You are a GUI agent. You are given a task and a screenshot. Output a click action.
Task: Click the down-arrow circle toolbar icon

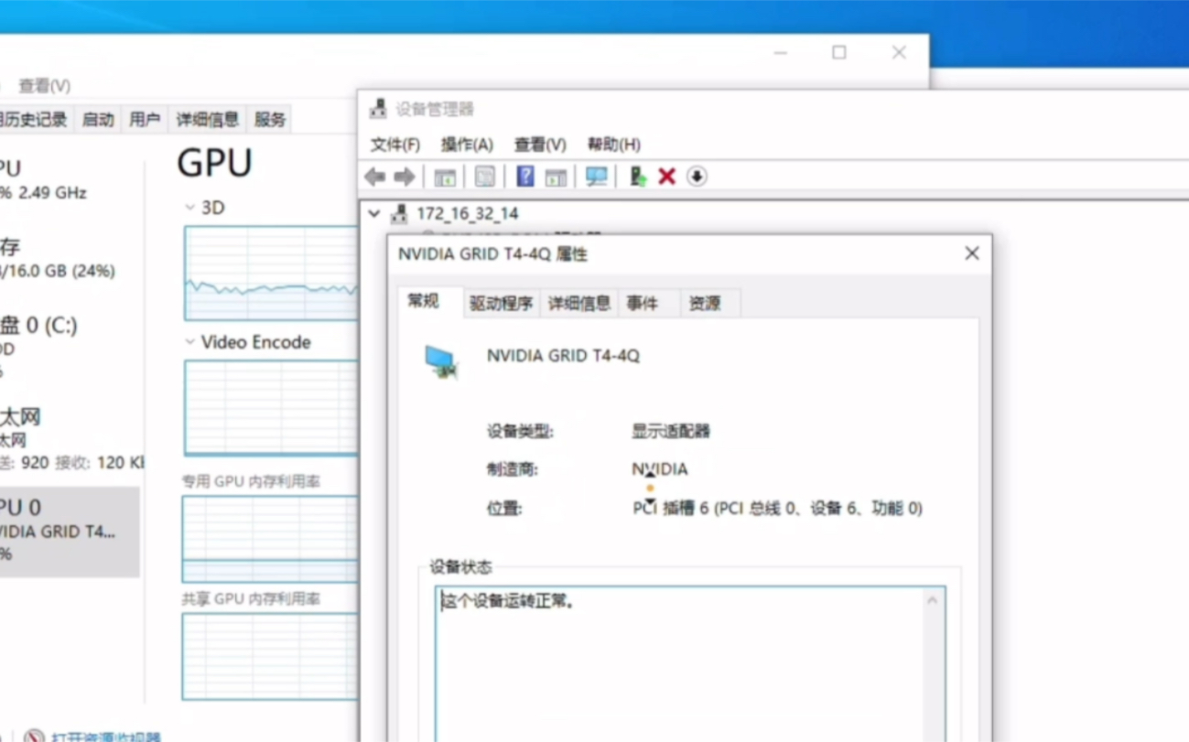click(697, 177)
